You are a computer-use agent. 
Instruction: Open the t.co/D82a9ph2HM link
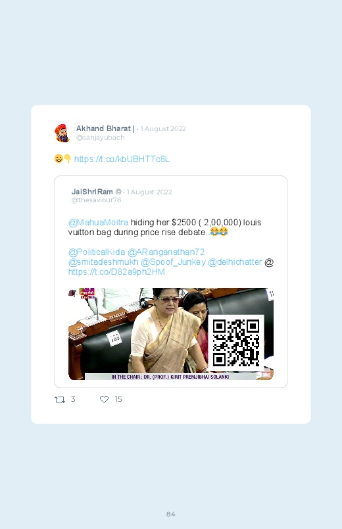pyautogui.click(x=116, y=271)
